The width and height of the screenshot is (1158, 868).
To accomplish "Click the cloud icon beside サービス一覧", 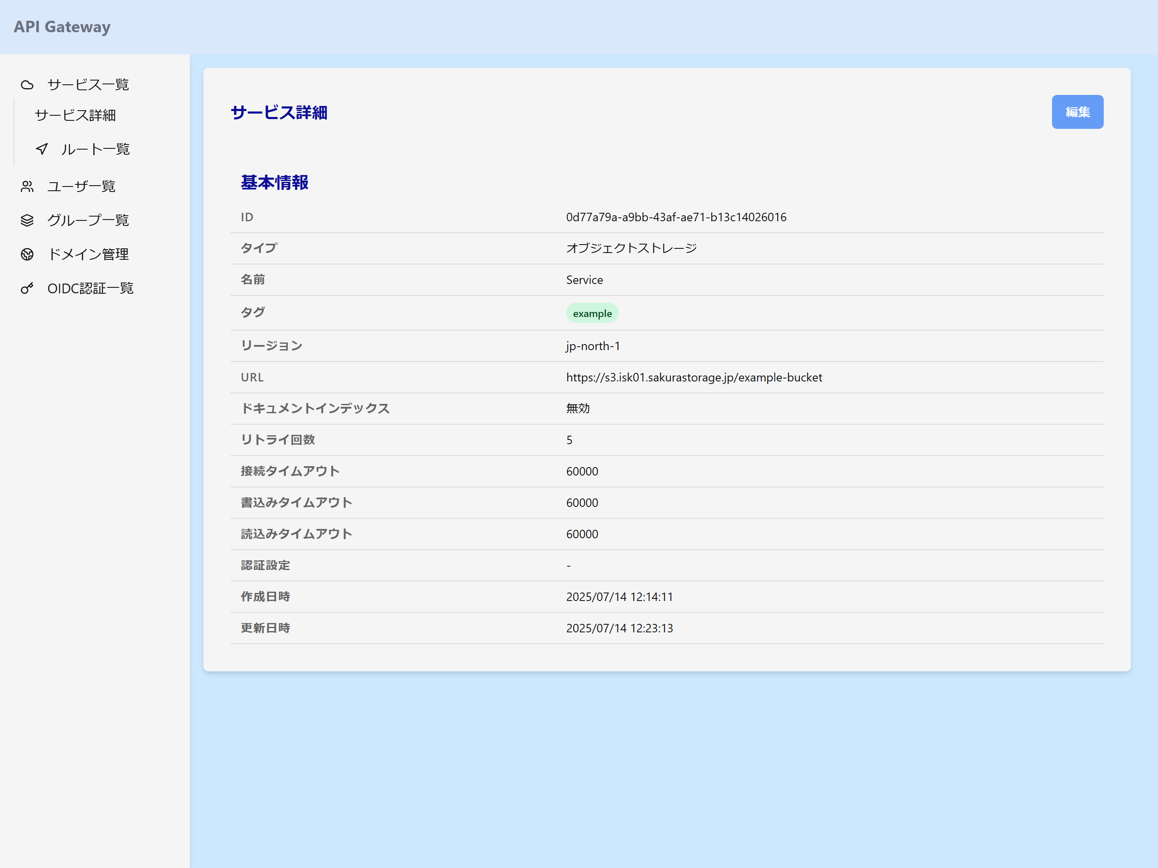I will [27, 85].
